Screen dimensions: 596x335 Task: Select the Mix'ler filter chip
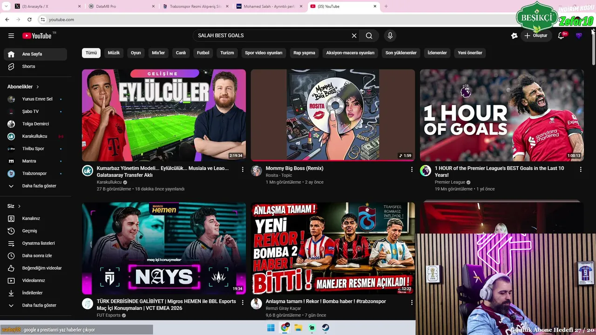(x=158, y=53)
